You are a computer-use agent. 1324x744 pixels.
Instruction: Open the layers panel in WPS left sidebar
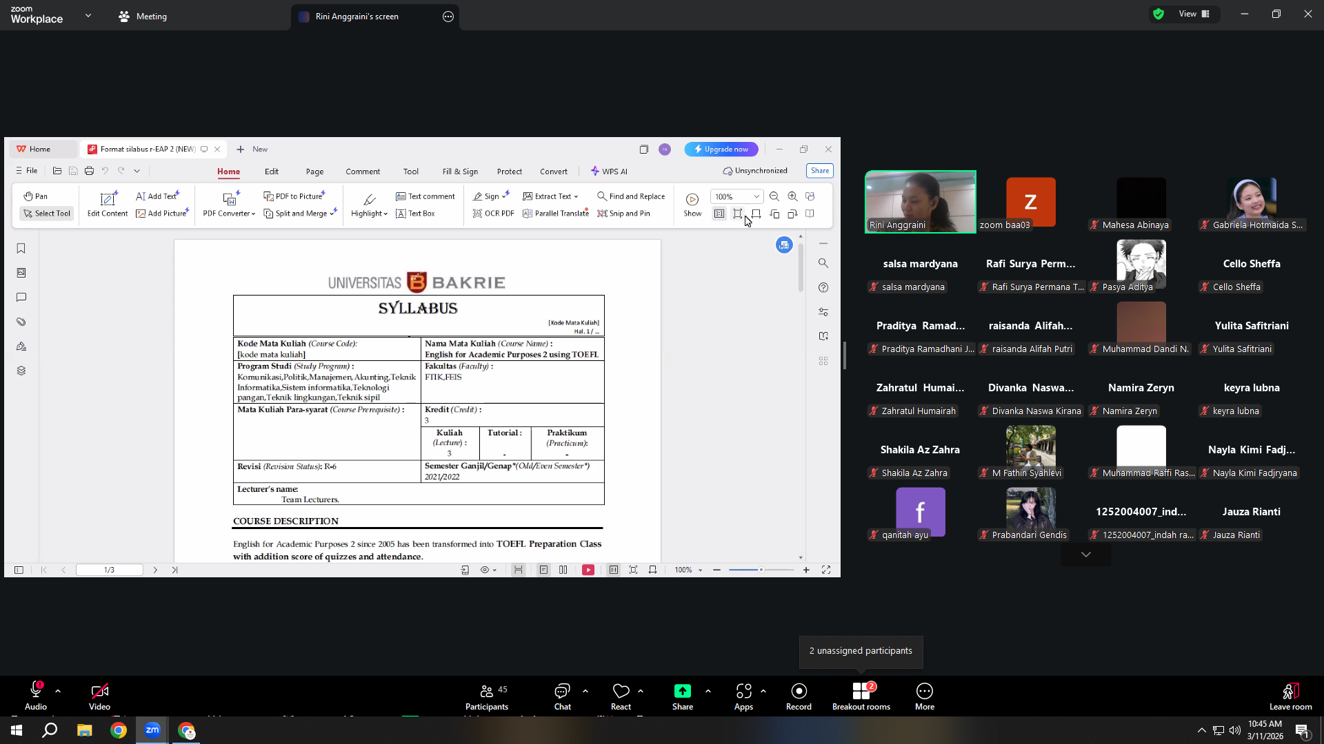pos(21,371)
